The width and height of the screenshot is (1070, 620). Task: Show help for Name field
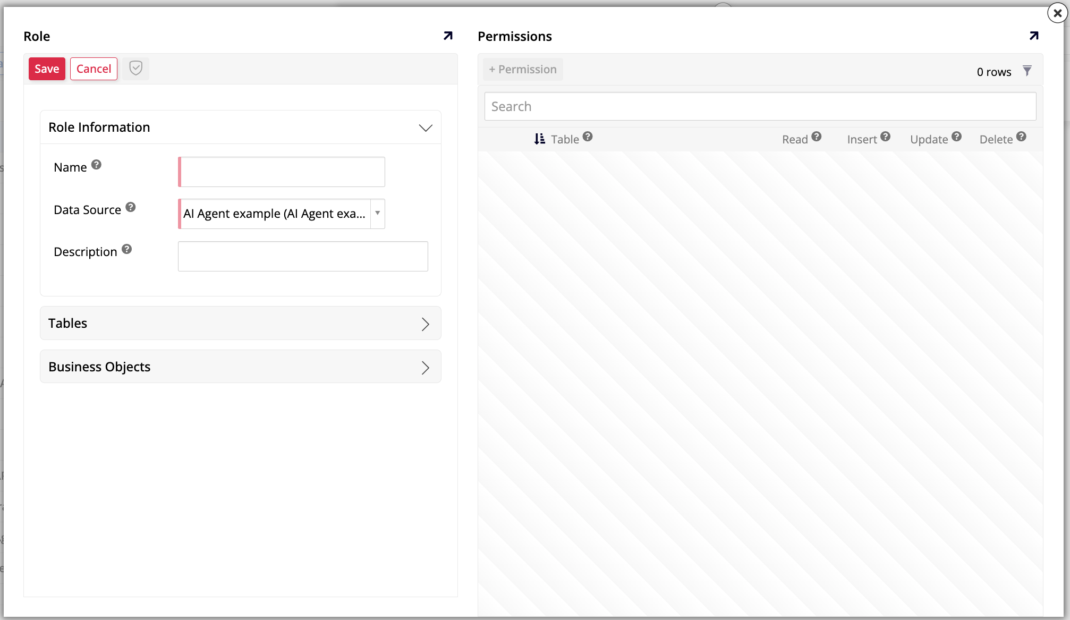96,165
